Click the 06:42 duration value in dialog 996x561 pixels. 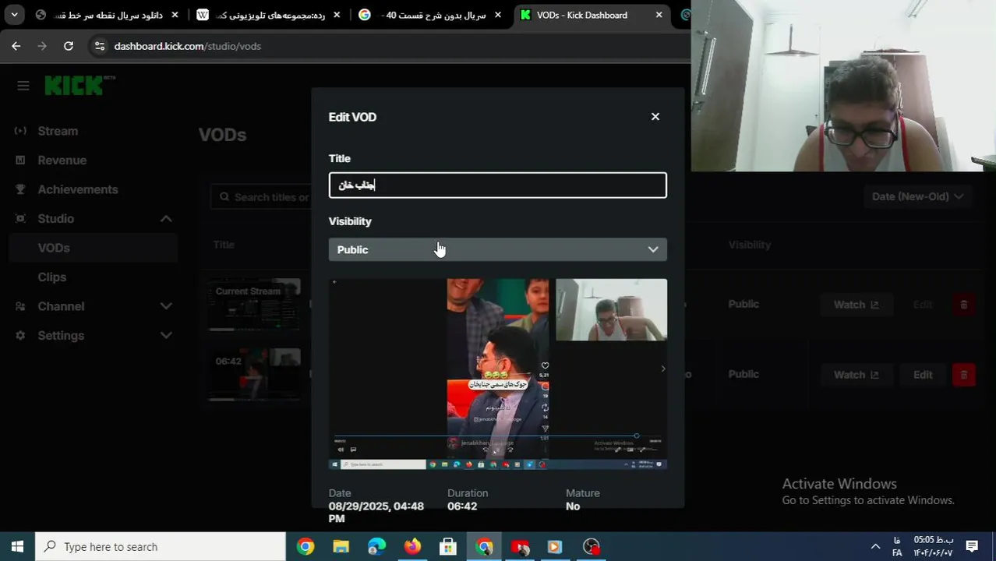(462, 506)
